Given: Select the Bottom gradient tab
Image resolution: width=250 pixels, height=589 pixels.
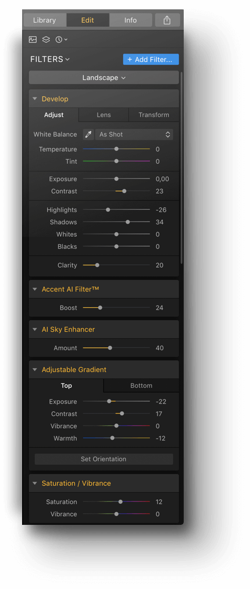Looking at the screenshot, I should (141, 386).
